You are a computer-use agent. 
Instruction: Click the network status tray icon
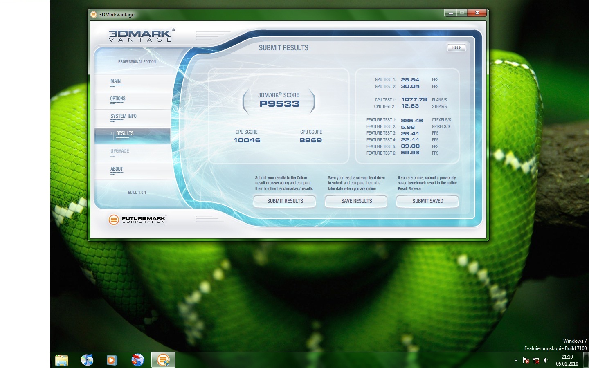(x=536, y=360)
